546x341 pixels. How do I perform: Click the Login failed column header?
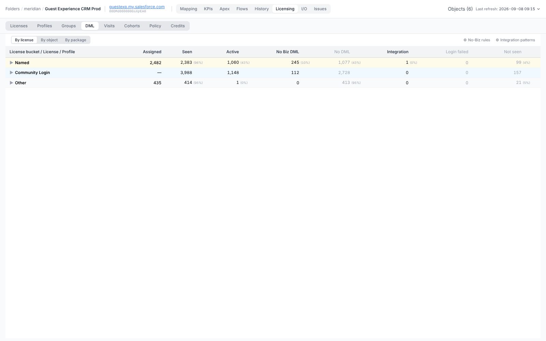(457, 52)
